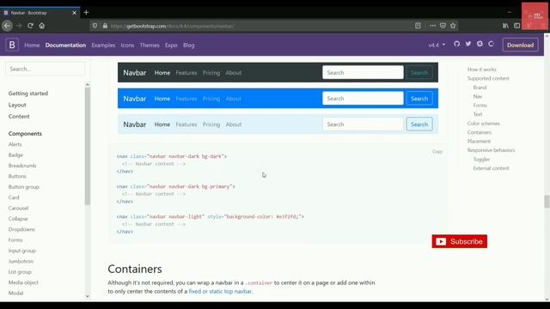The height and width of the screenshot is (309, 550).
Task: Jump to How it works section
Action: [481, 70]
